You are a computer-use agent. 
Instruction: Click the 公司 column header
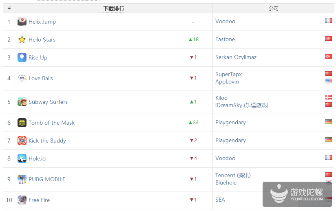274,8
